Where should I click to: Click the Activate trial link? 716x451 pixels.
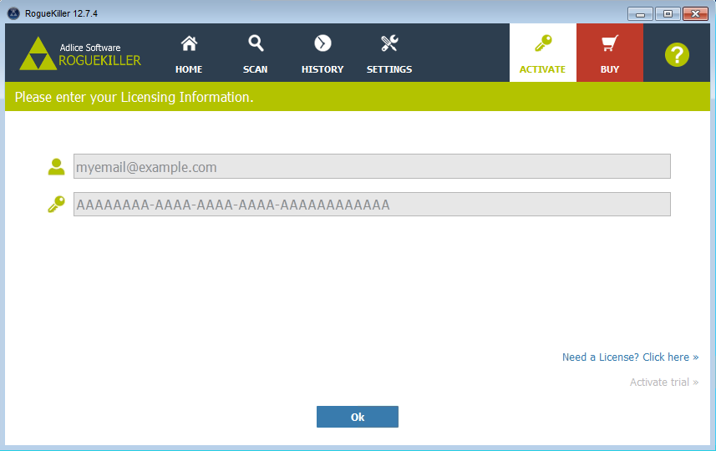(664, 382)
